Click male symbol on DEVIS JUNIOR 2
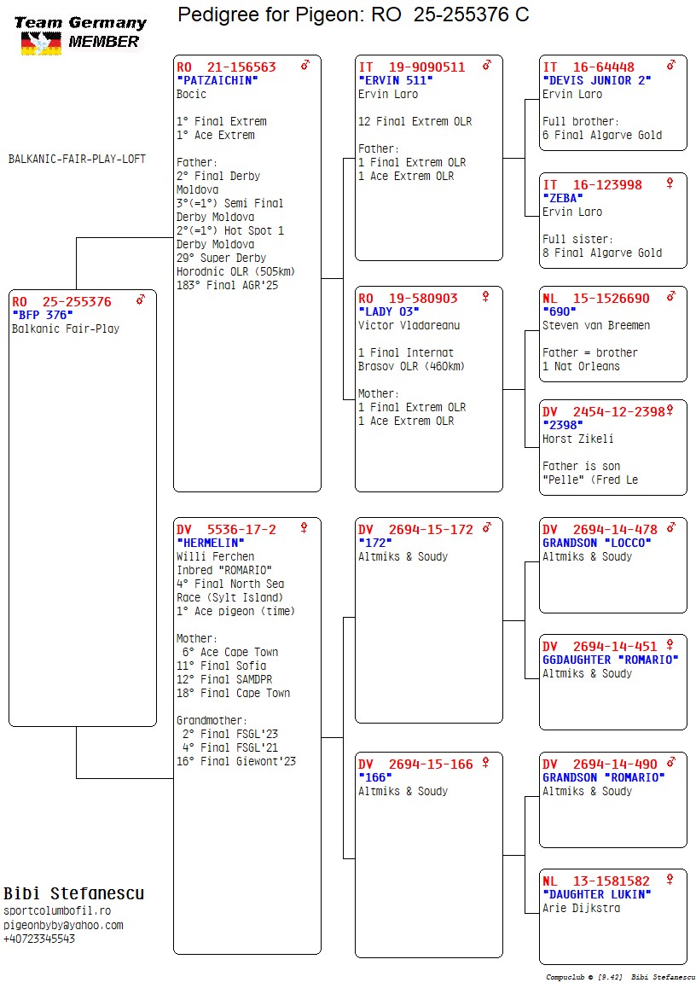 (671, 65)
